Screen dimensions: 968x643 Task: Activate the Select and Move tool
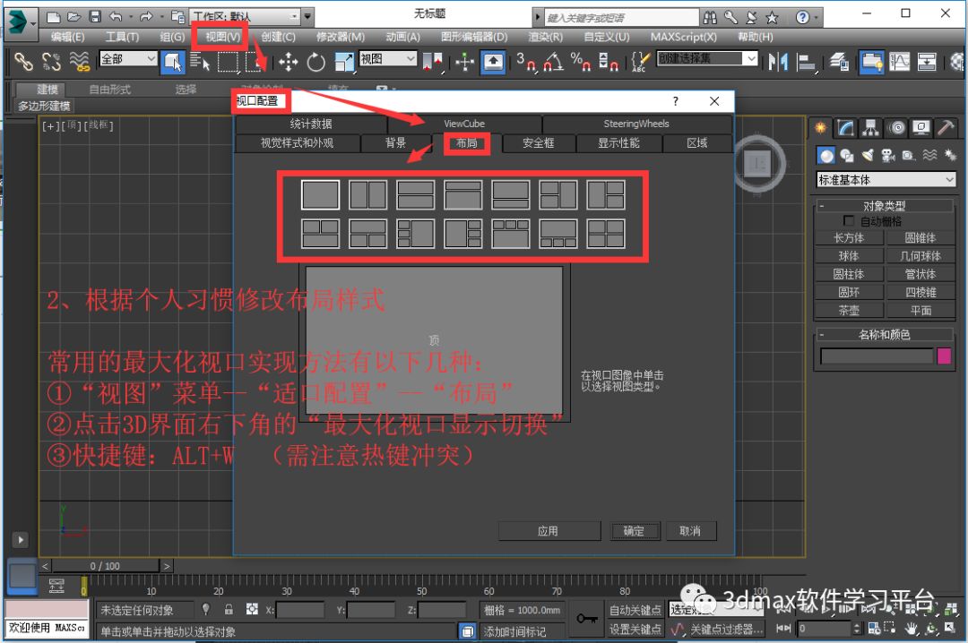click(x=289, y=62)
